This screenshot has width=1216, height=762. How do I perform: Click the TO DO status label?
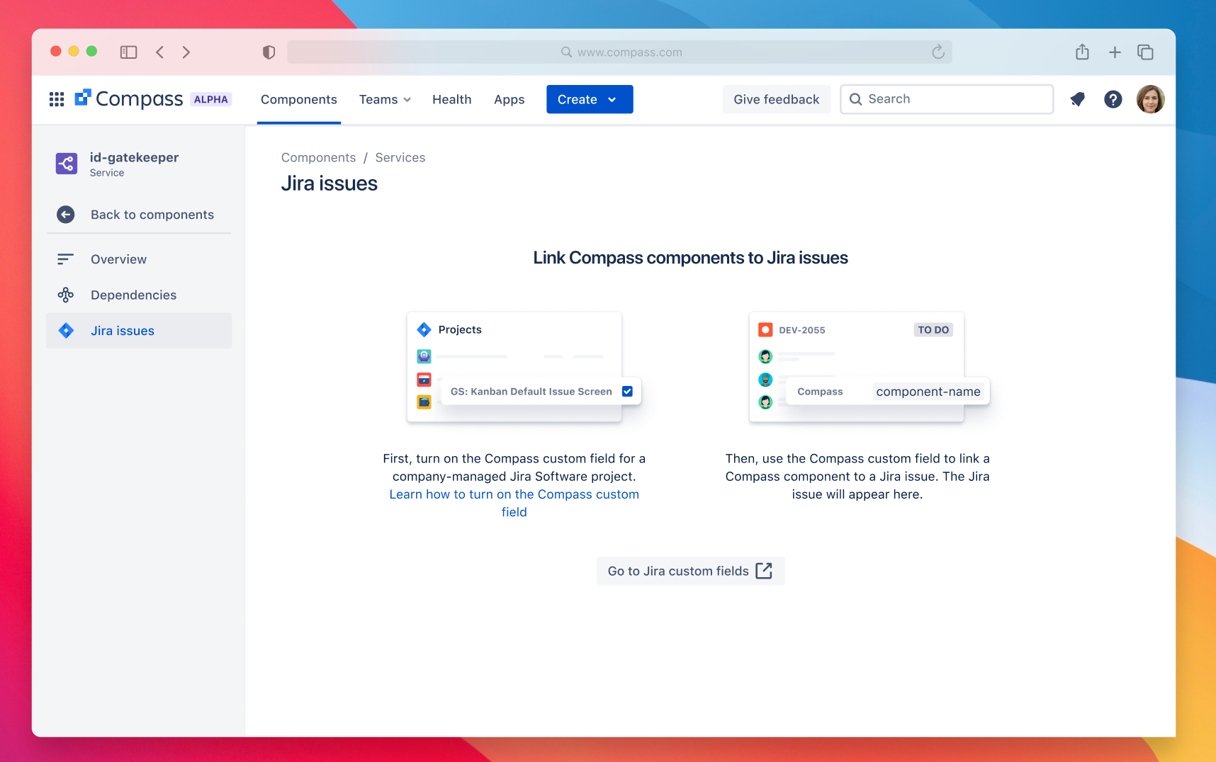tap(933, 330)
